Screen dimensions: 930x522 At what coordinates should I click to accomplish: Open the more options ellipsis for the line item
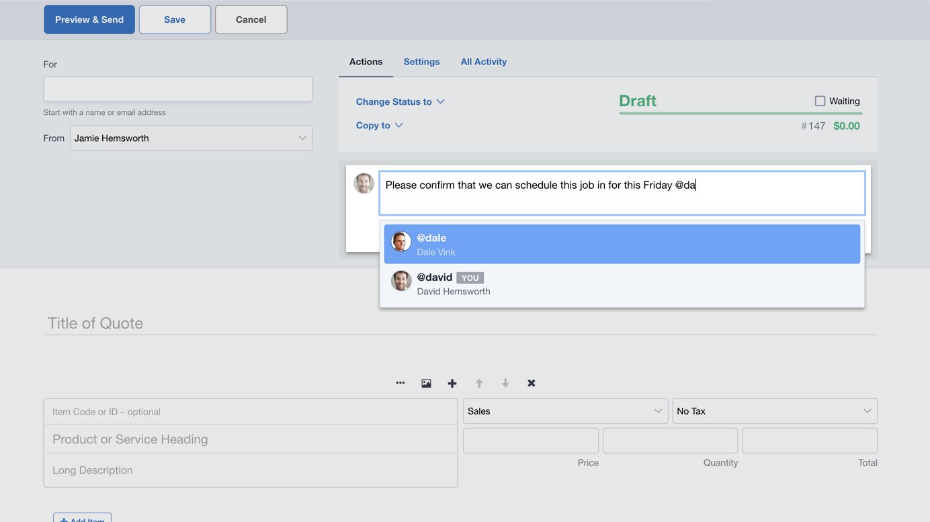400,383
